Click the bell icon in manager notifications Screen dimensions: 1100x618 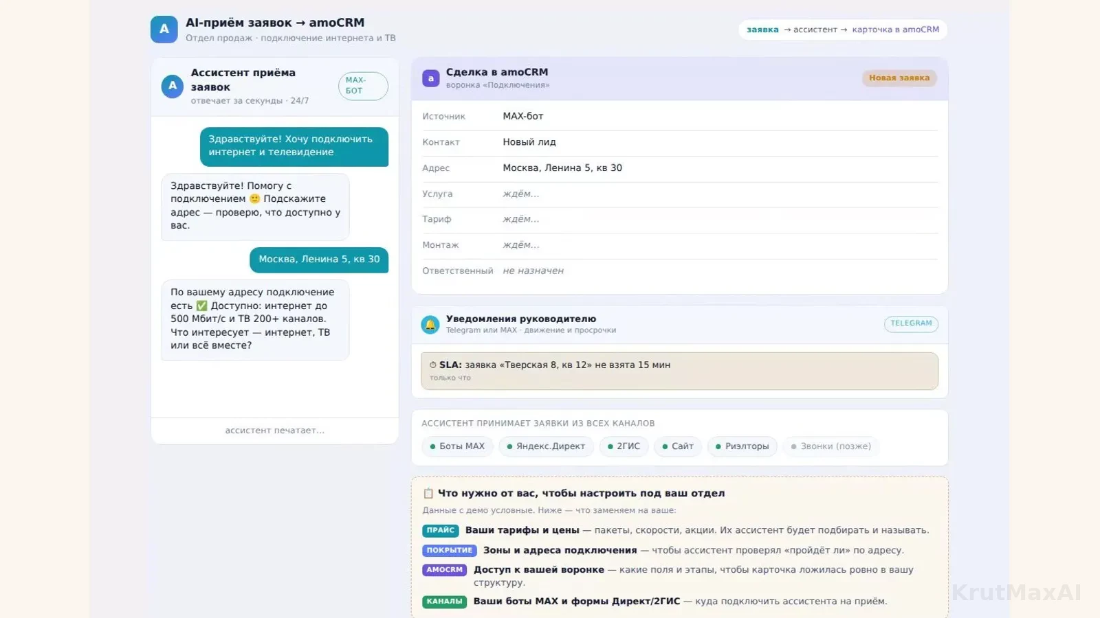tap(430, 324)
